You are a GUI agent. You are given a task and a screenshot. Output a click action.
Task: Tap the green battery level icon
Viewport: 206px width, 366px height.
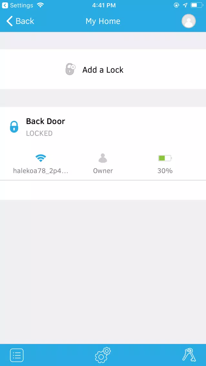(x=165, y=158)
